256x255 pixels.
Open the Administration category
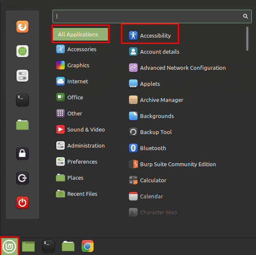tap(81, 145)
